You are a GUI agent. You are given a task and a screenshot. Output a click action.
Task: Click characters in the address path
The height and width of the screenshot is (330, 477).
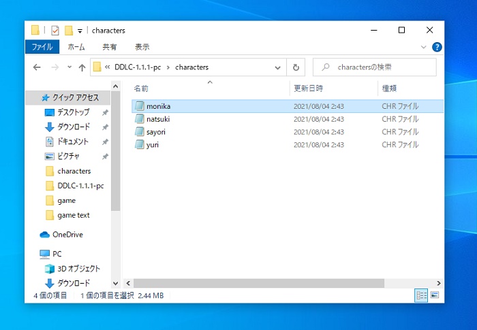click(191, 67)
